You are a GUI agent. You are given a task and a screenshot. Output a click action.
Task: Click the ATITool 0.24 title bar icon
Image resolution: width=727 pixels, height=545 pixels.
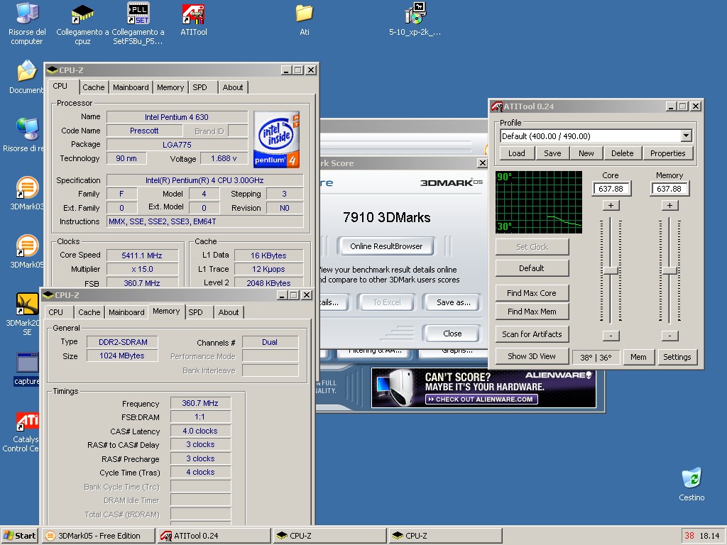click(x=496, y=106)
